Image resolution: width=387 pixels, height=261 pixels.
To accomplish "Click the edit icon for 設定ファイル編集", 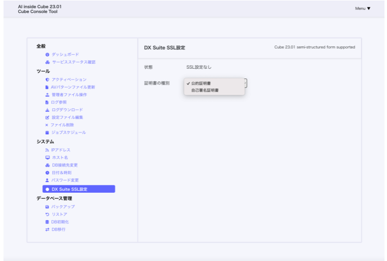I will pos(47,118).
